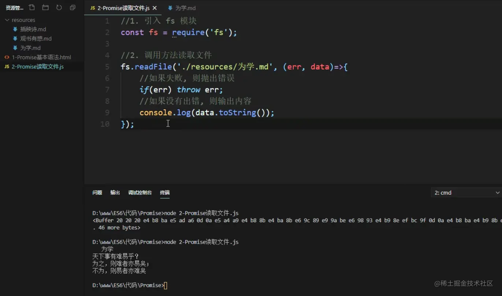Click line number 5 in the gutter
This screenshot has width=502, height=296.
pos(107,67)
